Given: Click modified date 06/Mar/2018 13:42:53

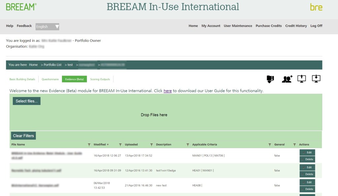Looking at the screenshot, I should click(x=102, y=185).
